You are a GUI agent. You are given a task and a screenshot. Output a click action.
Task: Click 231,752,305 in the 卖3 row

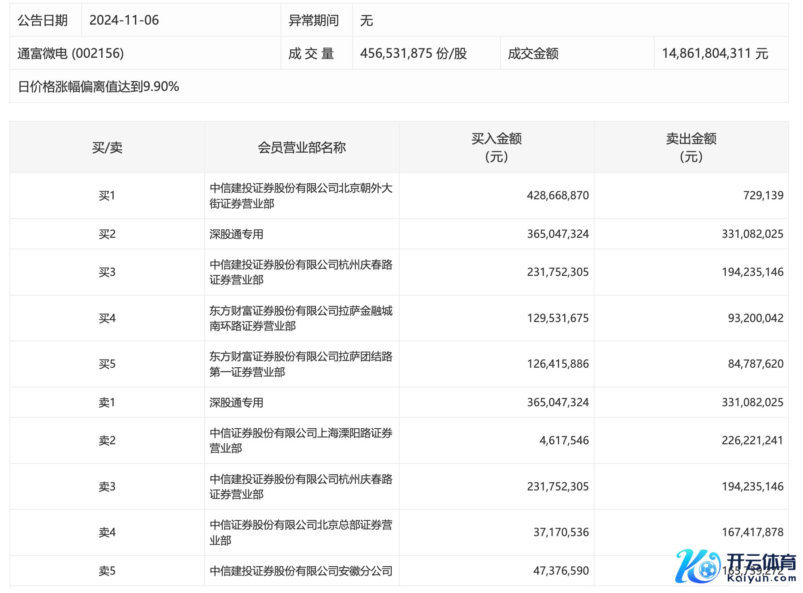point(558,487)
